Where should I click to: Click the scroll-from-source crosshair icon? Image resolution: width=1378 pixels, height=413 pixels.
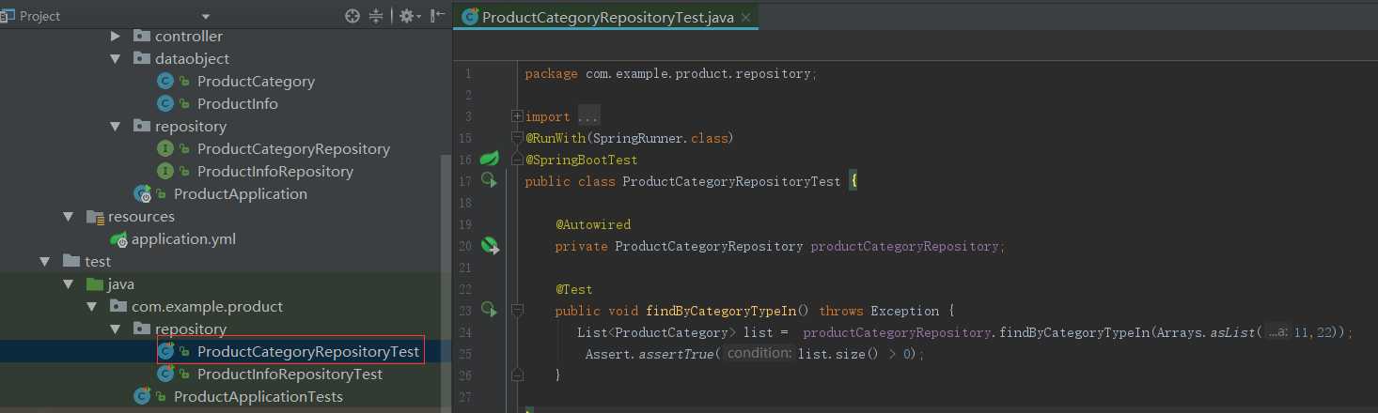pyautogui.click(x=352, y=15)
